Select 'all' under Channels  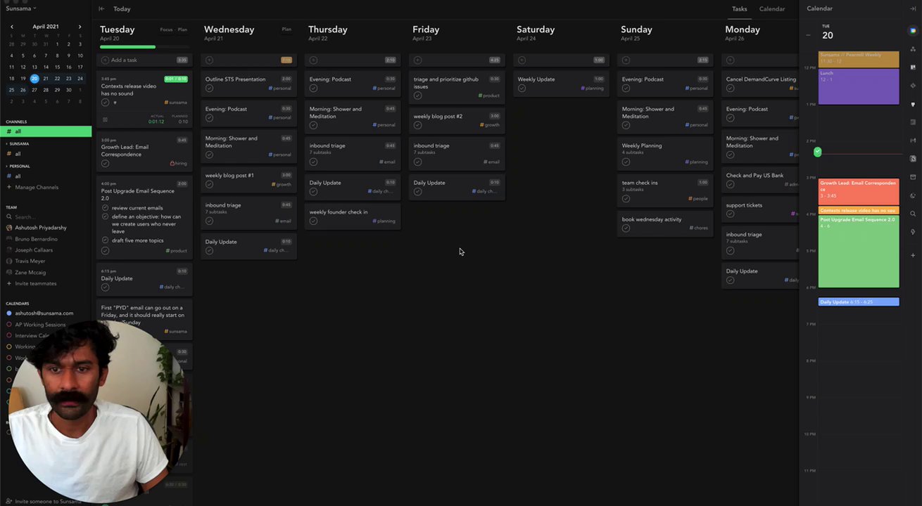46,131
